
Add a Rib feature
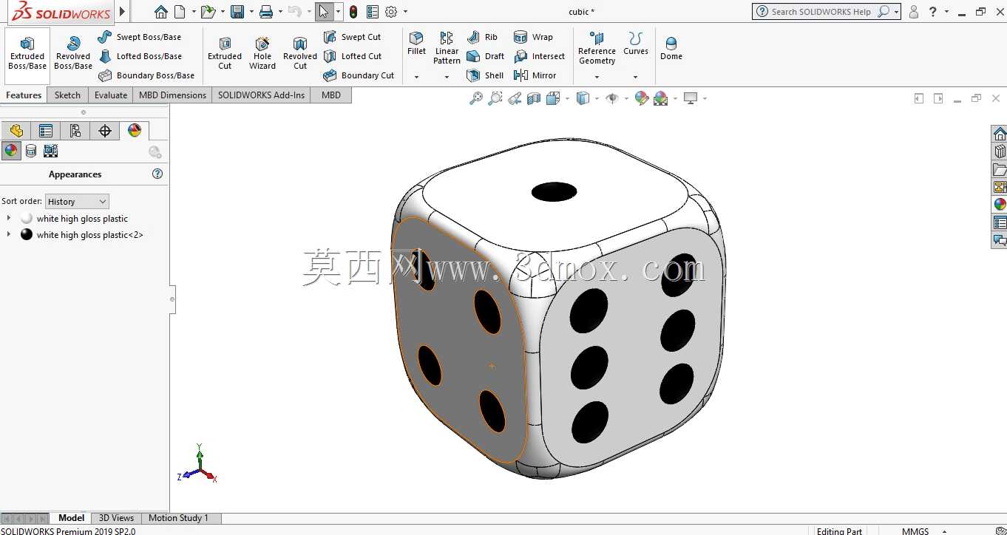(483, 37)
